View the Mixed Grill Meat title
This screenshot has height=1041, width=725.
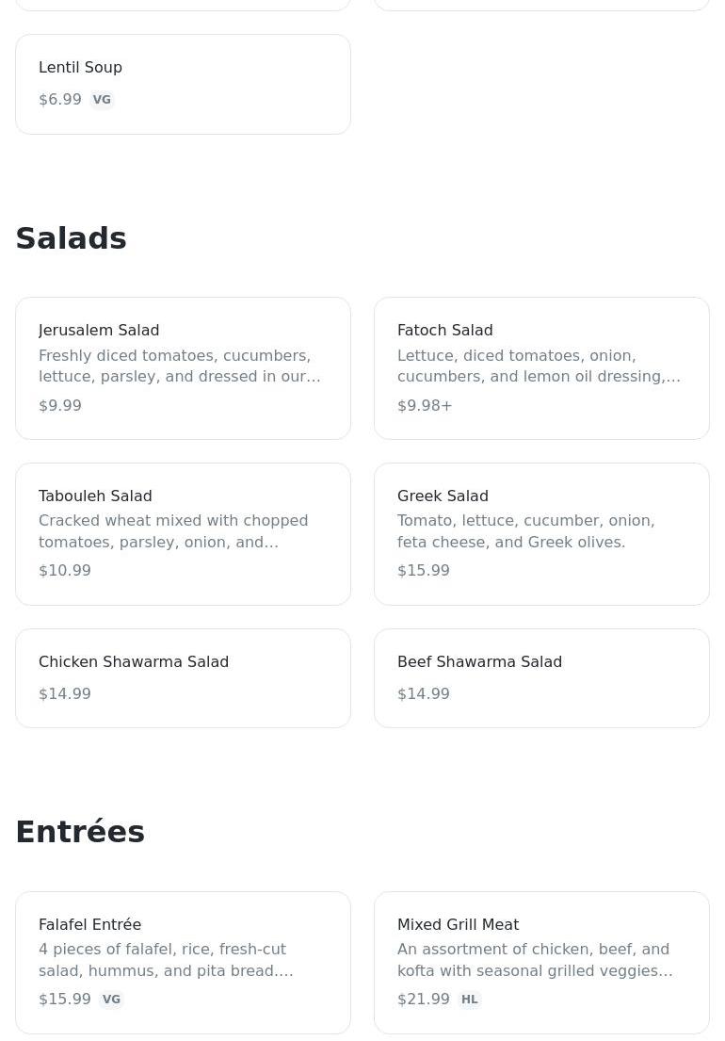[x=458, y=925]
